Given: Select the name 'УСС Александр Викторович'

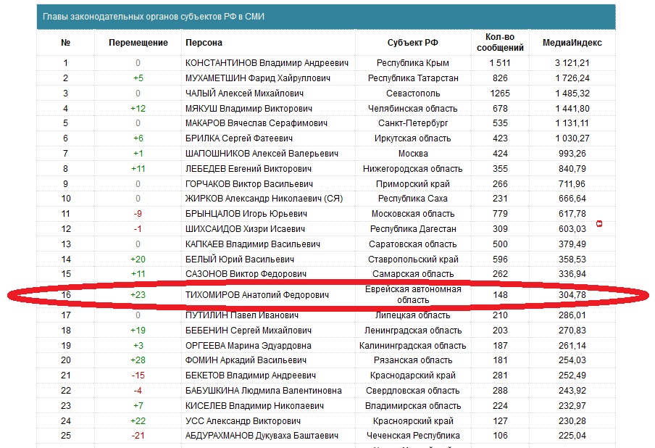Looking at the screenshot, I should point(243,421).
